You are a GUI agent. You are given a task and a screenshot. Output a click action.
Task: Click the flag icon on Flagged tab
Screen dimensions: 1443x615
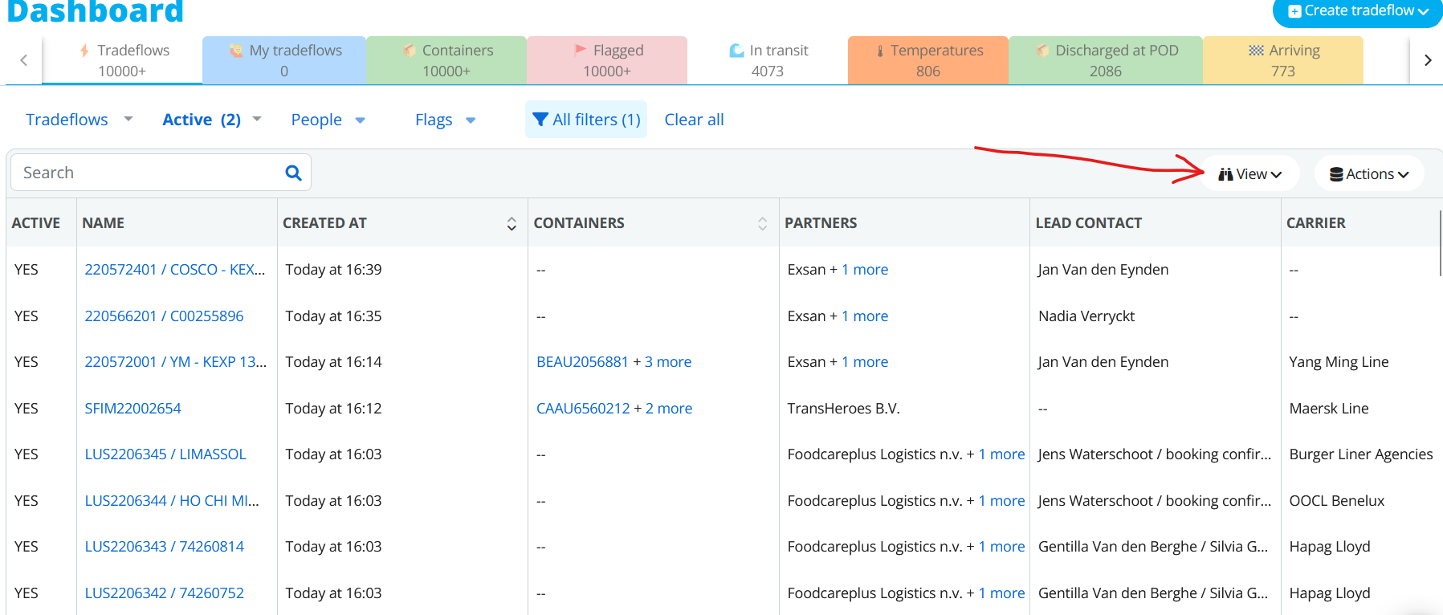pos(581,50)
